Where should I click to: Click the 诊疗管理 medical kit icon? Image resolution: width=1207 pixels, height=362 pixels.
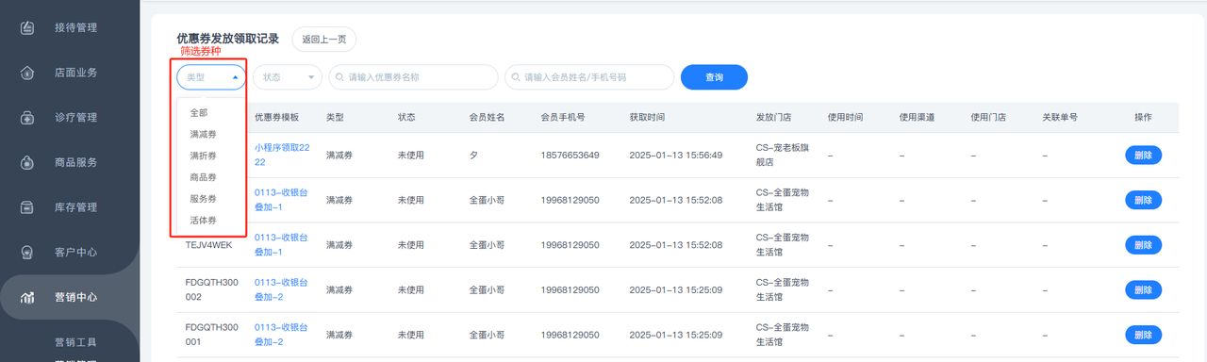click(28, 118)
